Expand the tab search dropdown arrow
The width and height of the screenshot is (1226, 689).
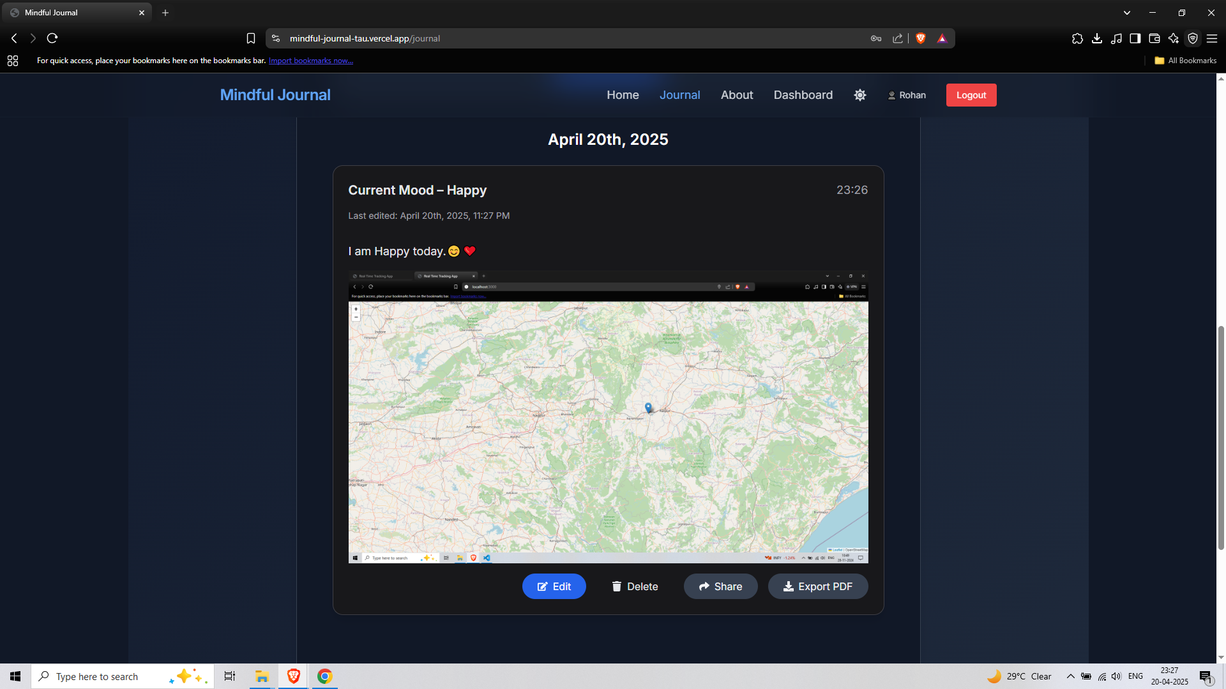click(x=1126, y=13)
